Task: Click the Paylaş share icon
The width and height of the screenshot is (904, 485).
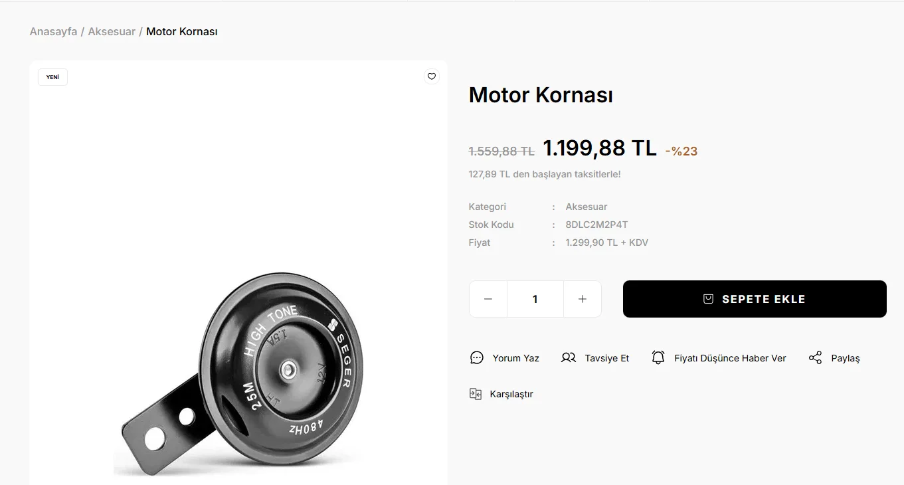Action: point(815,358)
